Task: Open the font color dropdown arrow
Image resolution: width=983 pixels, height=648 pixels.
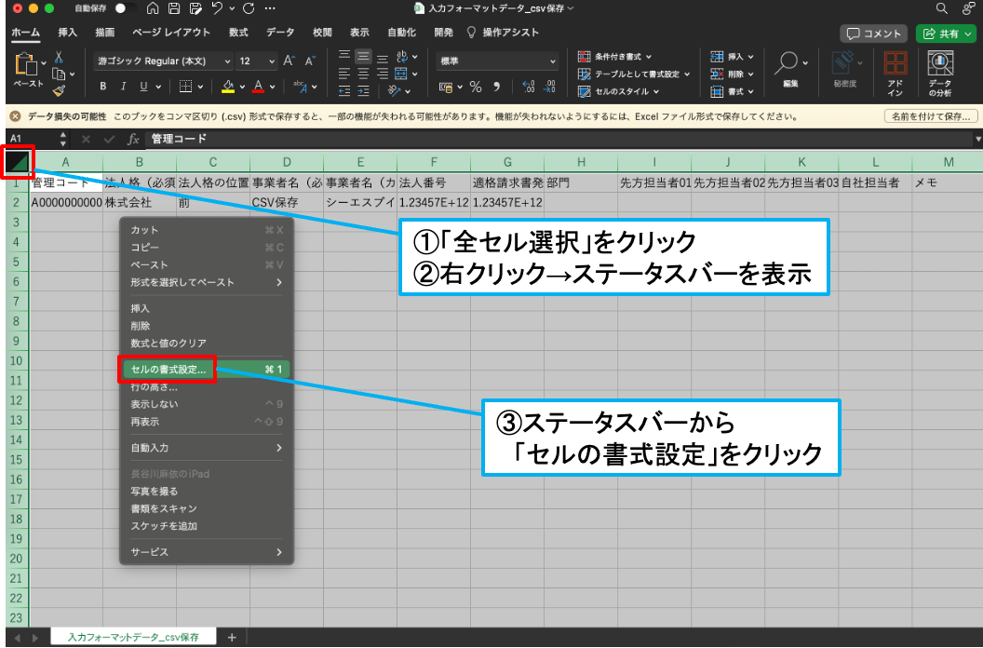Action: (x=272, y=88)
